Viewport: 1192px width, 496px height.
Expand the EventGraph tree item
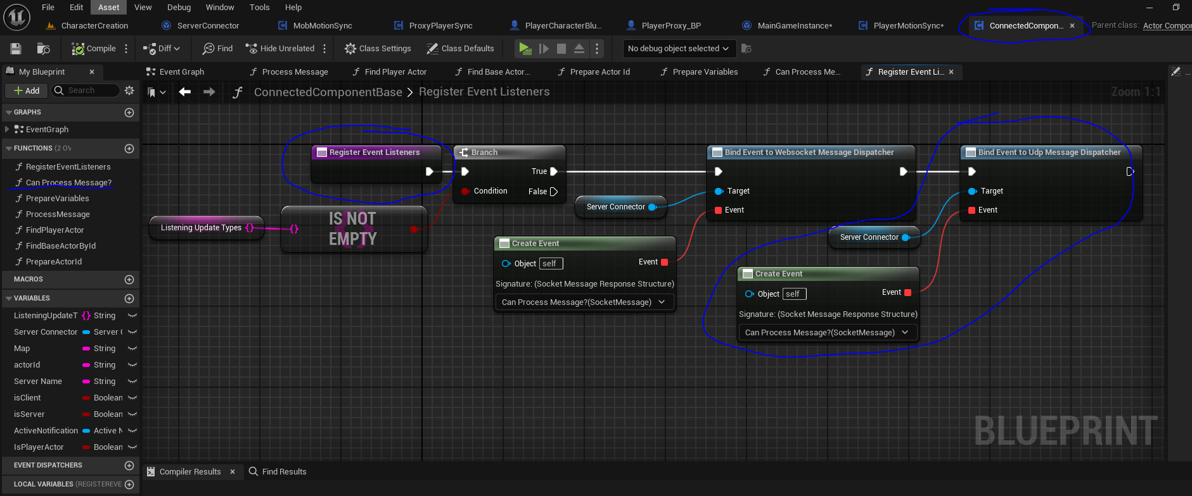click(x=7, y=129)
